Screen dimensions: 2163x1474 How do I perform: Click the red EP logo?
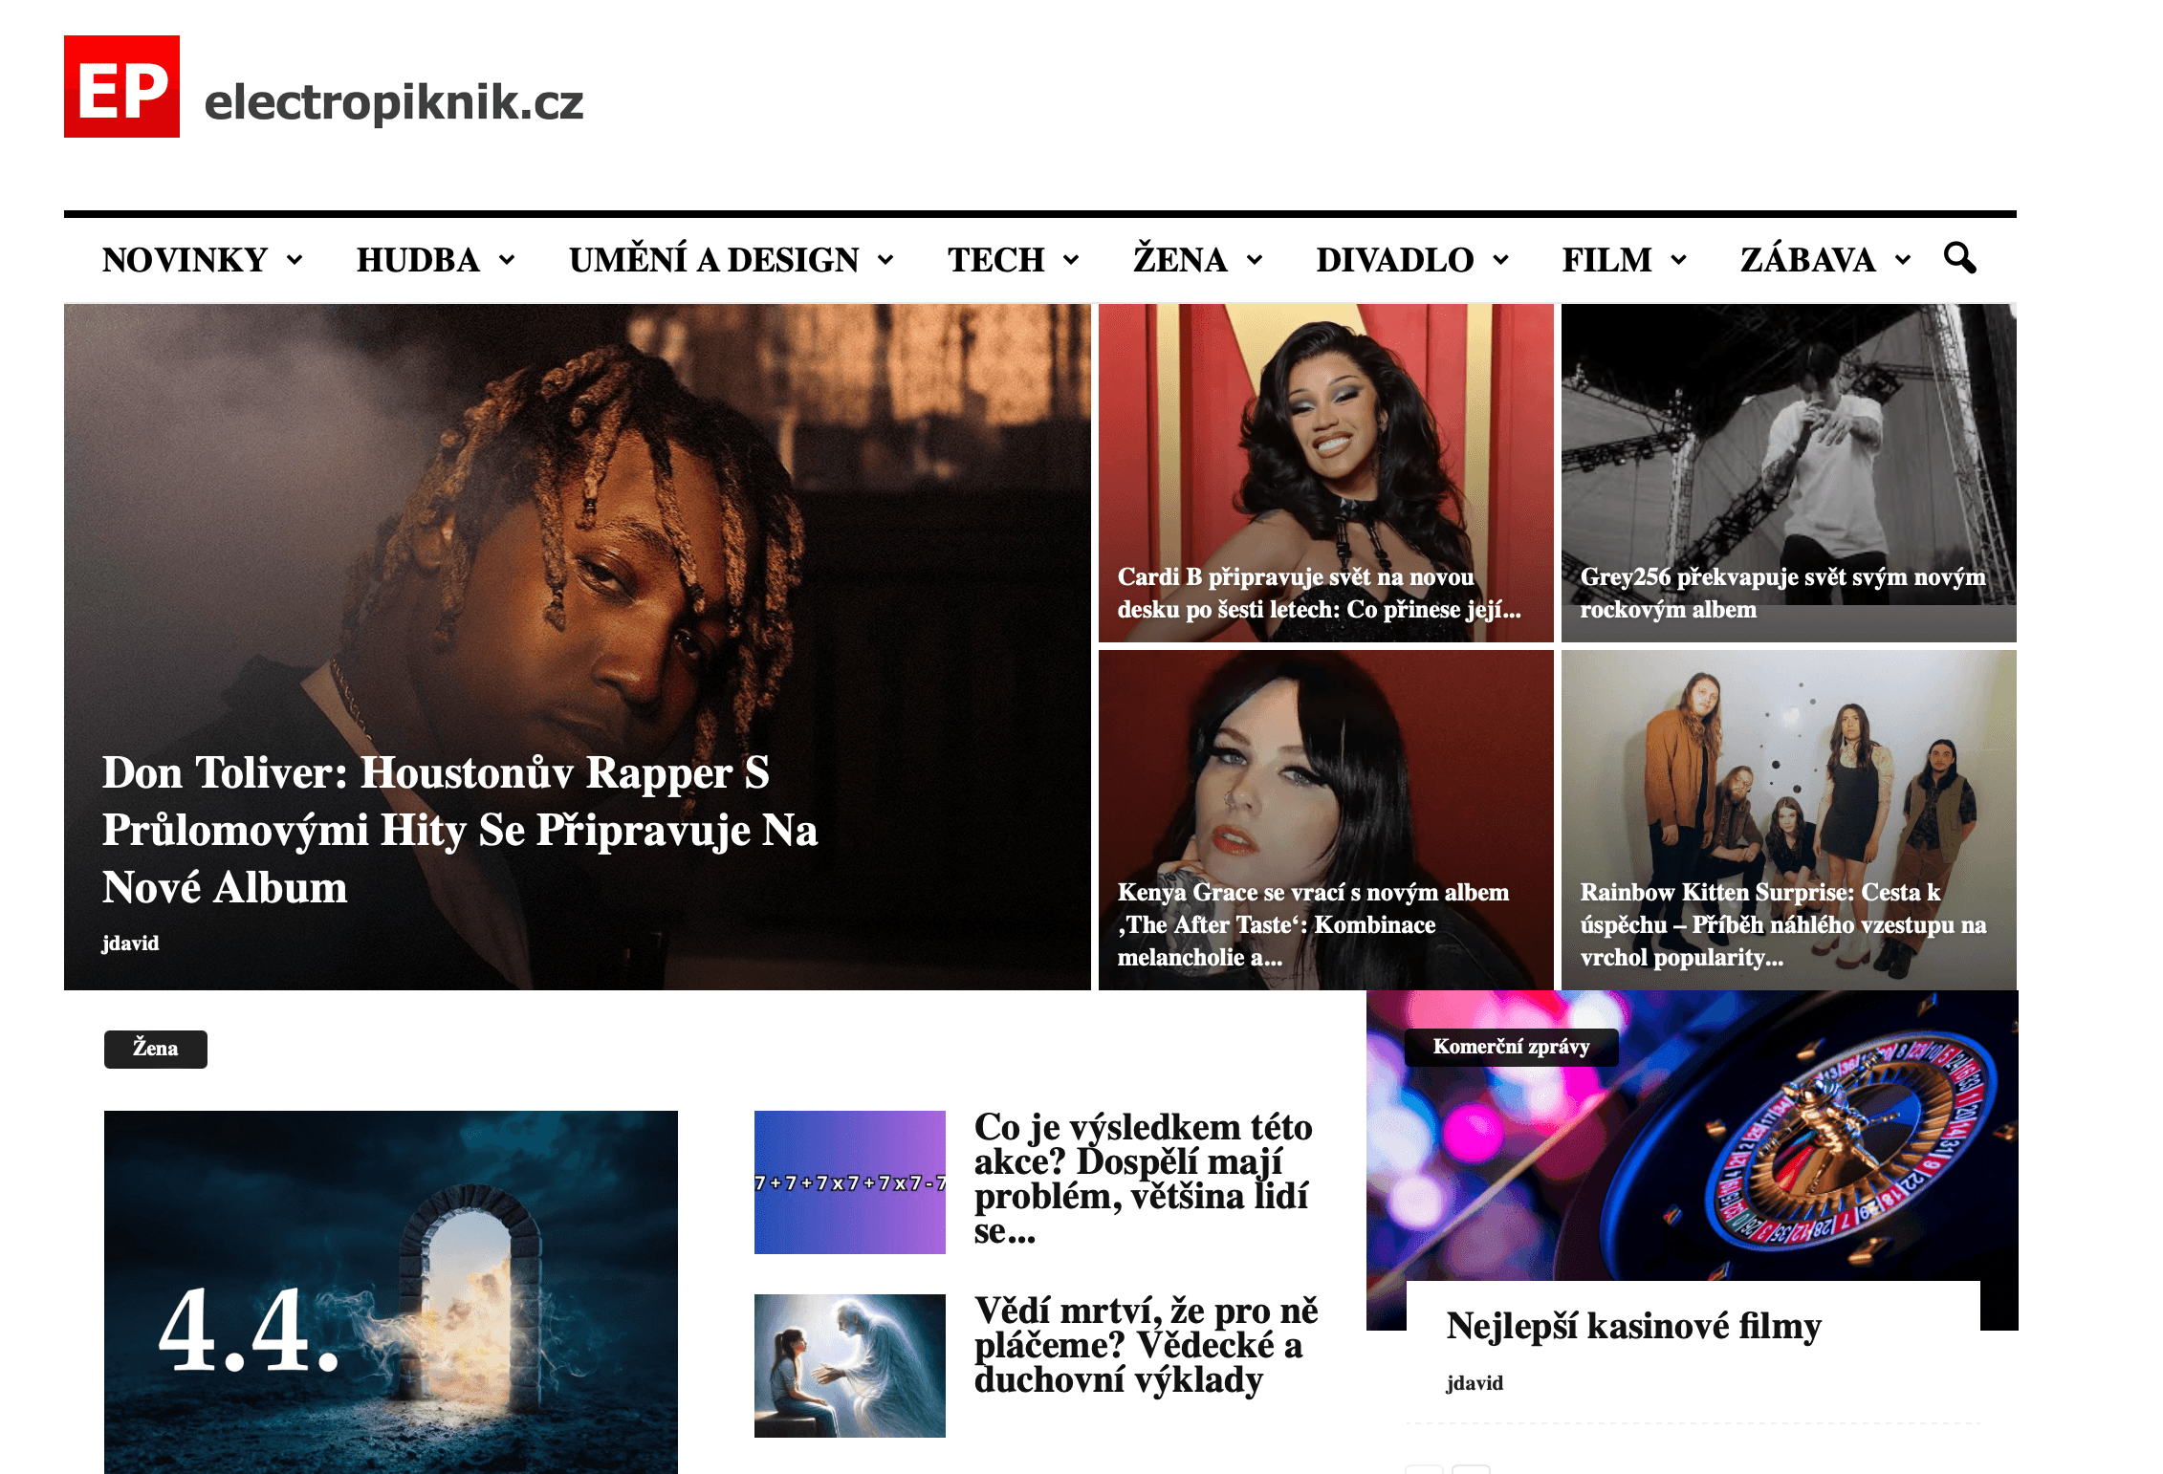click(121, 86)
